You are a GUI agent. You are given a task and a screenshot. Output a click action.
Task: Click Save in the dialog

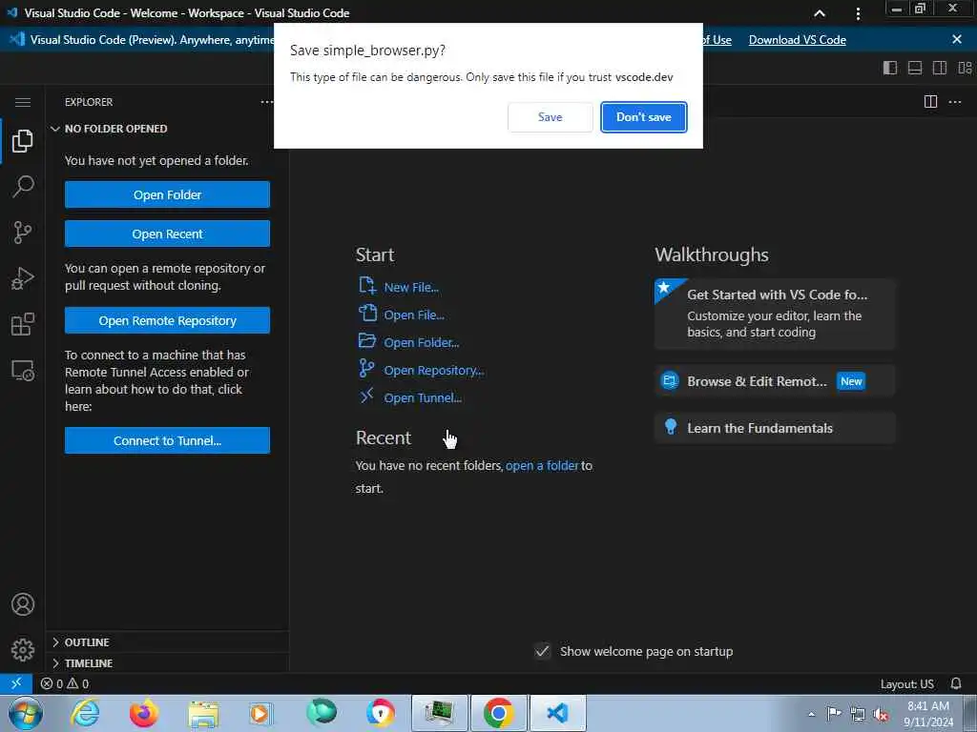(x=551, y=117)
